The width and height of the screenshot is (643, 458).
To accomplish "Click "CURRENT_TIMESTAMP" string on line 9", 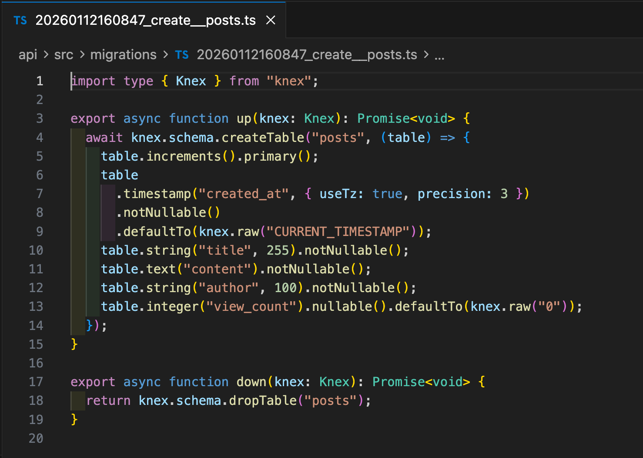I will point(338,231).
